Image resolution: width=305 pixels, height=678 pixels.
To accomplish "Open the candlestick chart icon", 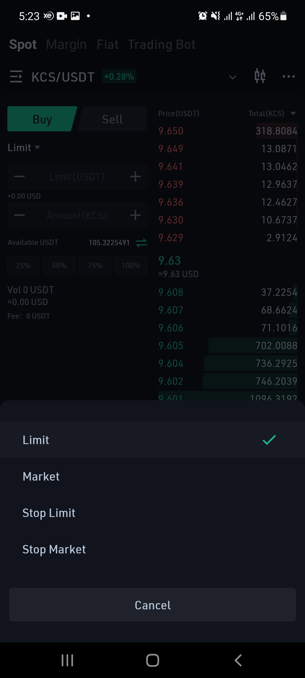I will pyautogui.click(x=260, y=76).
